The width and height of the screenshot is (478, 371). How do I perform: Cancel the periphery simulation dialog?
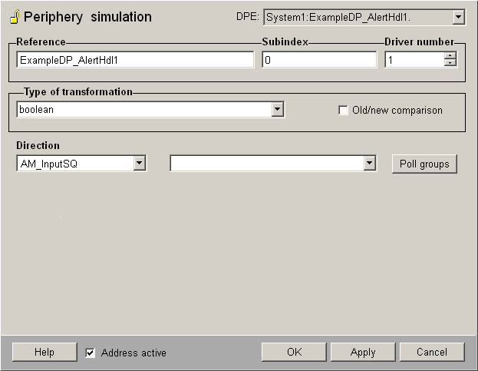point(431,352)
